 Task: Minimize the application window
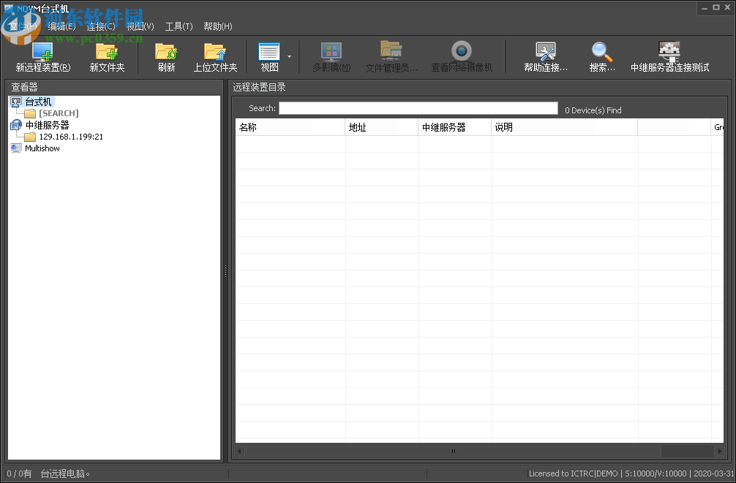point(705,7)
